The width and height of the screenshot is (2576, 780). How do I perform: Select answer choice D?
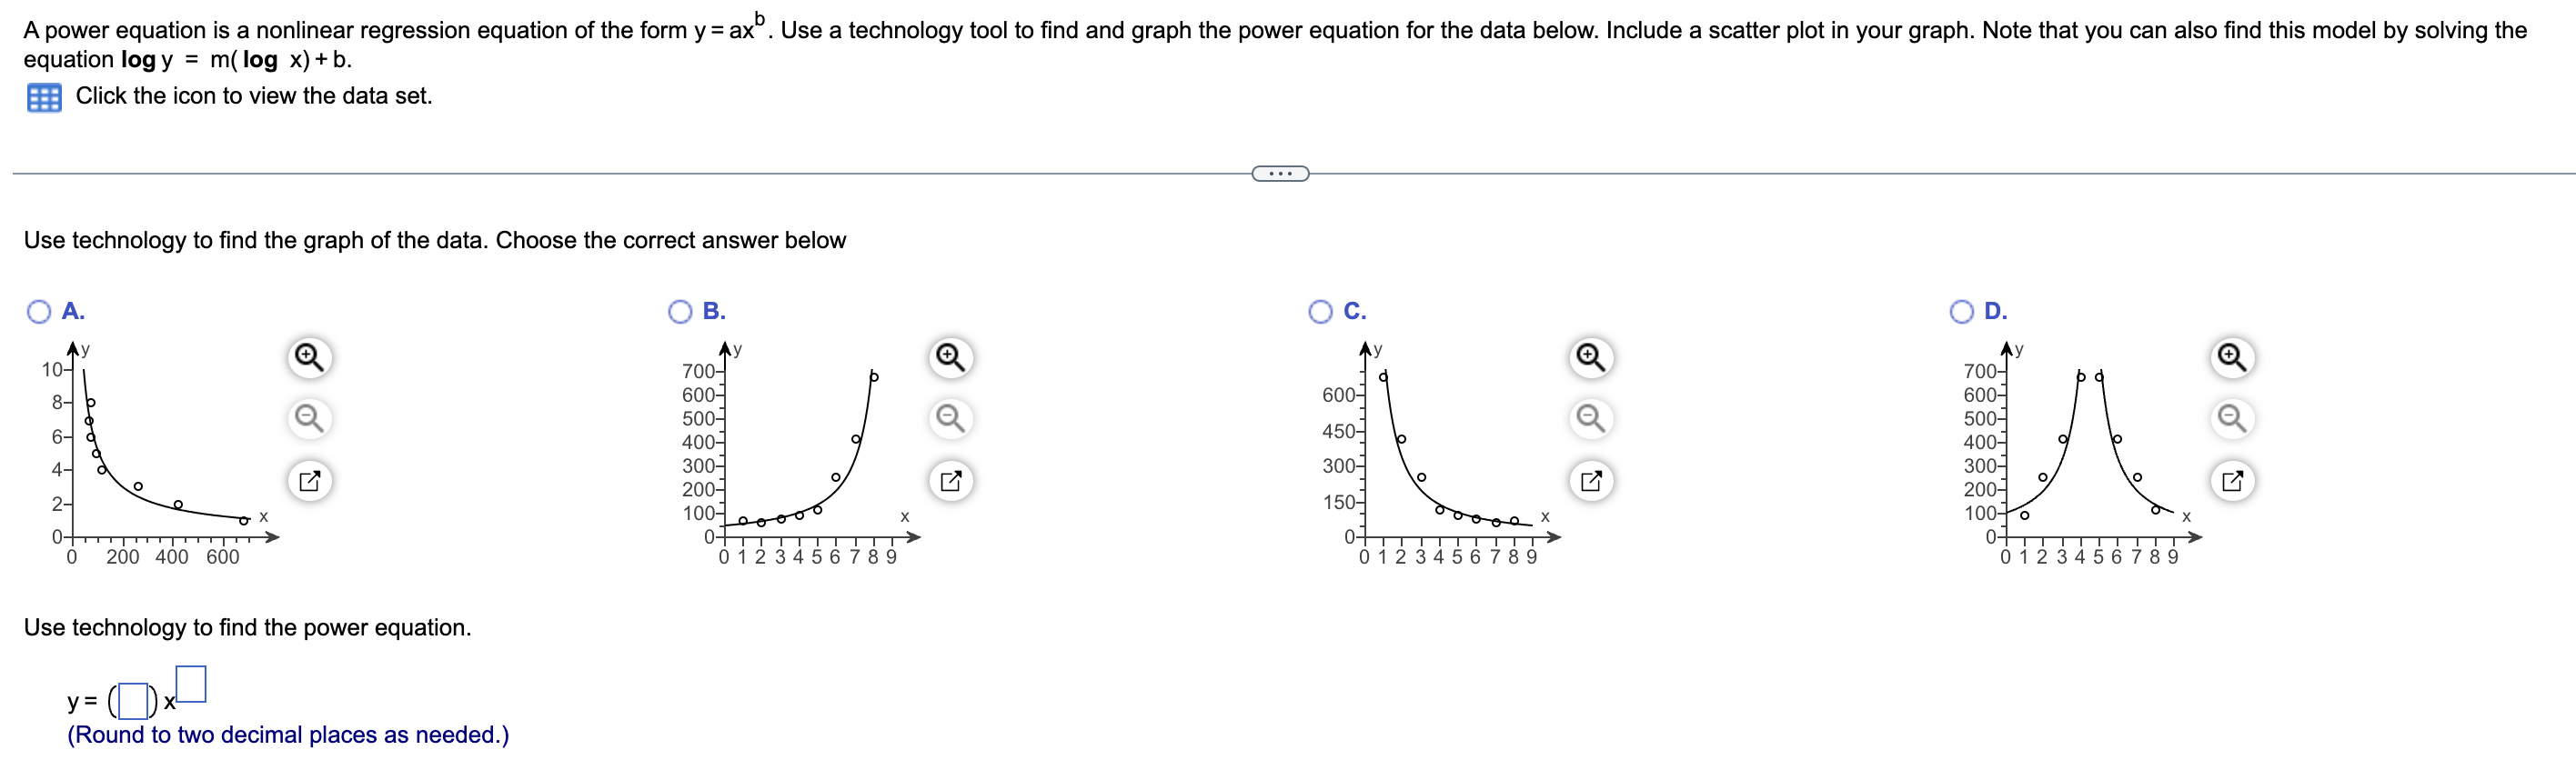click(x=1963, y=311)
